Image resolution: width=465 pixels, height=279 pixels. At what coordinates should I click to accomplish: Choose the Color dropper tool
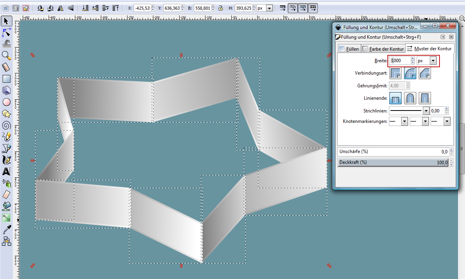[x=6, y=230]
